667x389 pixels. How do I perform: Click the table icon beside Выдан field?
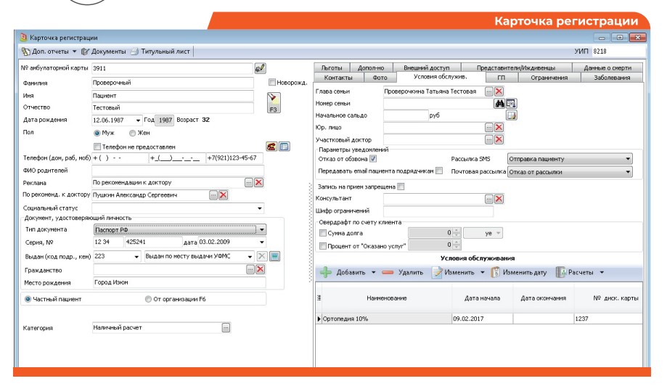click(275, 256)
